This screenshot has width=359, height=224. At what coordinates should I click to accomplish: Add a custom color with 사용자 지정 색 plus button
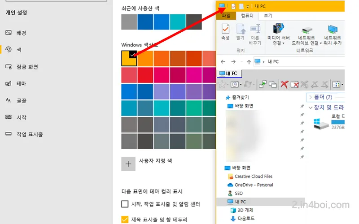click(128, 164)
